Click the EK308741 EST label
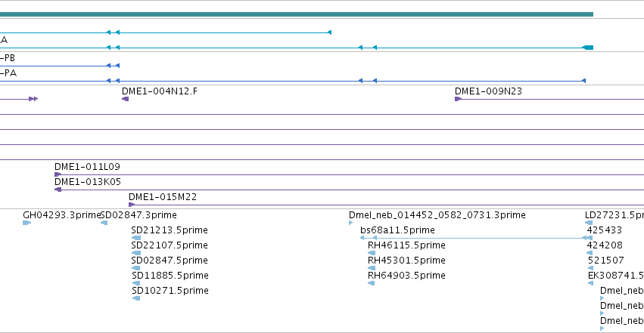 [x=616, y=276]
